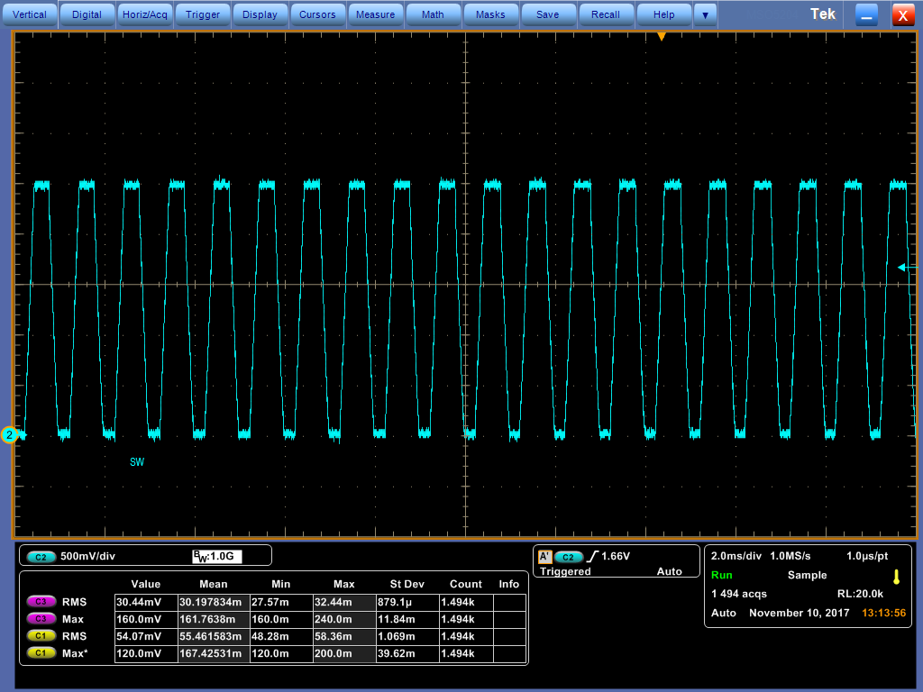This screenshot has width=923, height=692.
Task: Click the RL:20.0k record length readout
Action: (x=860, y=594)
